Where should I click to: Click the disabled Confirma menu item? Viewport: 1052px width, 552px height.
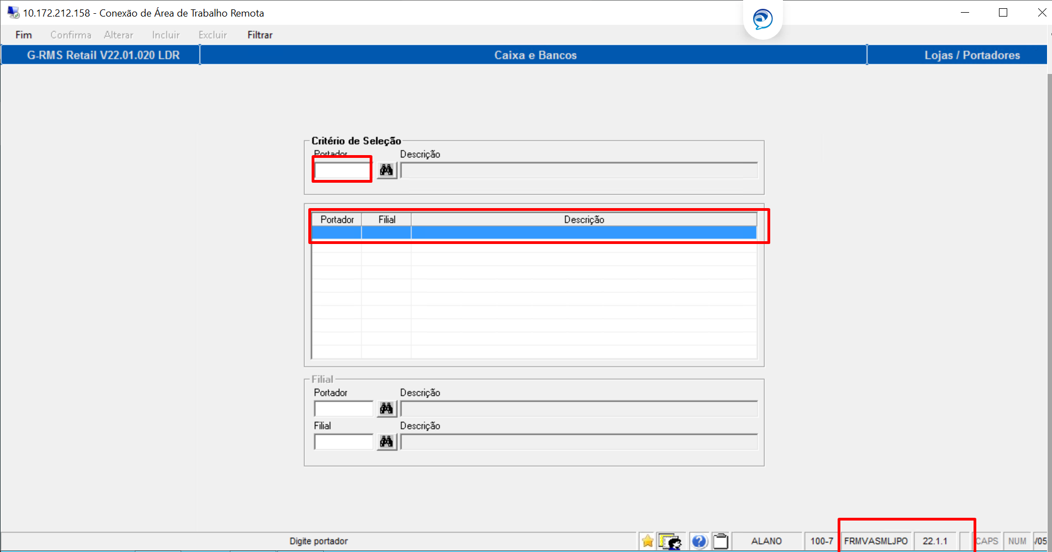pos(71,35)
